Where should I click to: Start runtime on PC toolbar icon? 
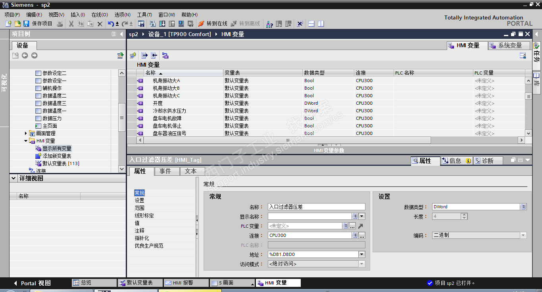pos(191,24)
